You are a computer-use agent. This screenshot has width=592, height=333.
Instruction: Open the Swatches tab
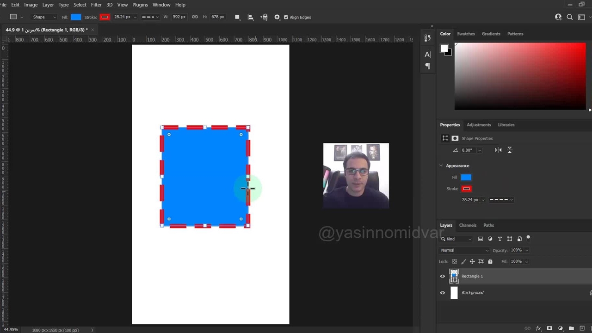coord(466,34)
